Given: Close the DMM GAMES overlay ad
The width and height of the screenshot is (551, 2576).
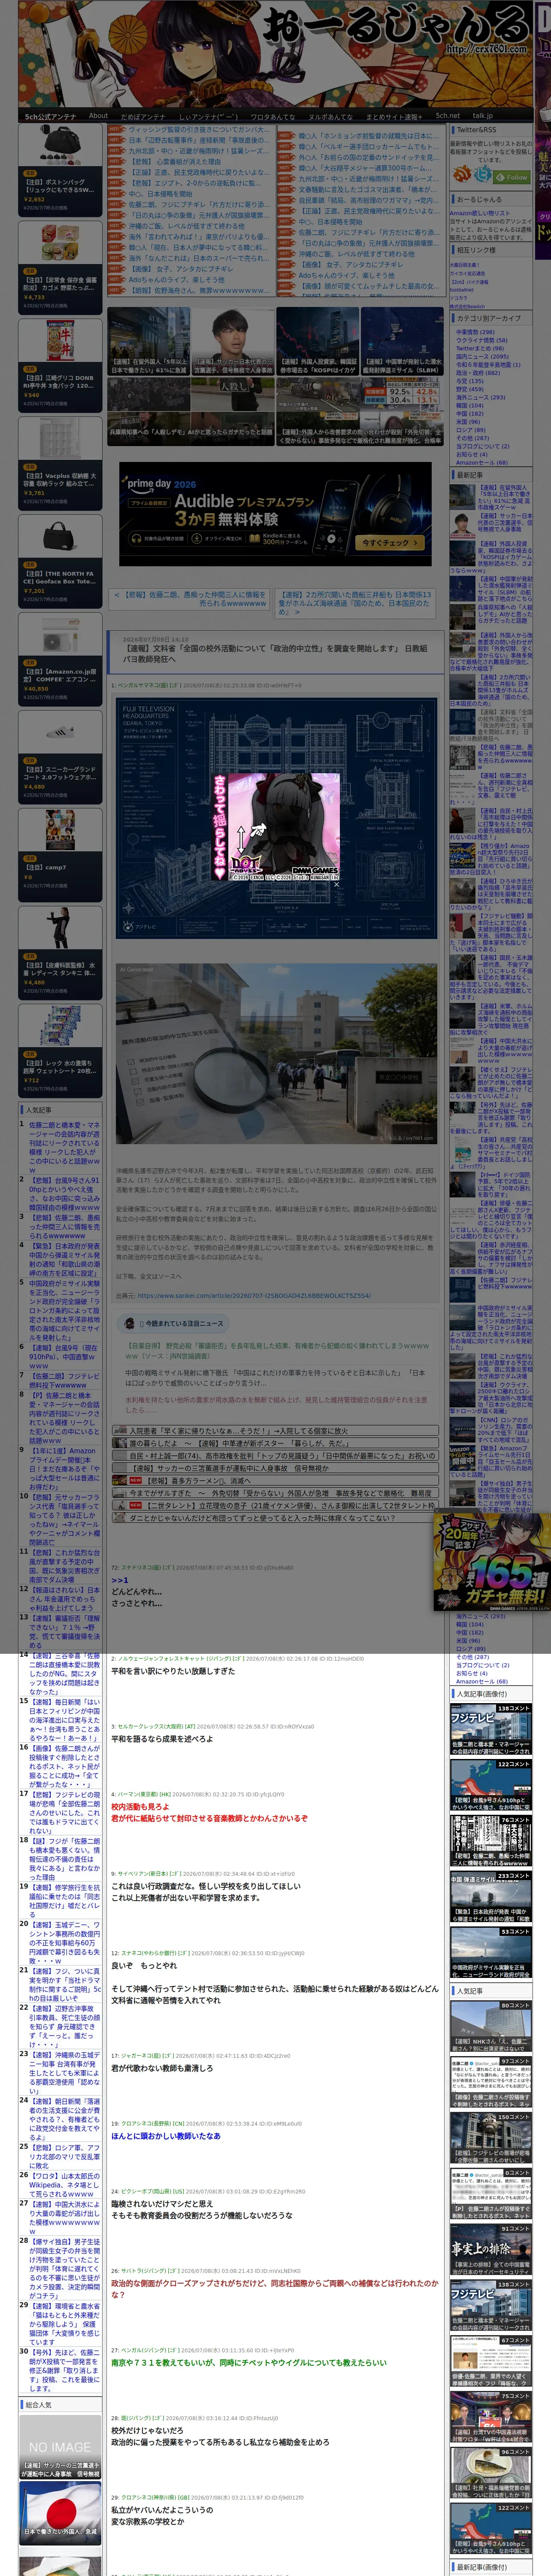Looking at the screenshot, I should pyautogui.click(x=336, y=884).
